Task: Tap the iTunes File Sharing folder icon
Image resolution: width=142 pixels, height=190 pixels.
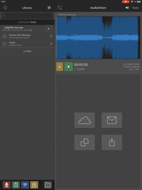Action: (x=4, y=36)
